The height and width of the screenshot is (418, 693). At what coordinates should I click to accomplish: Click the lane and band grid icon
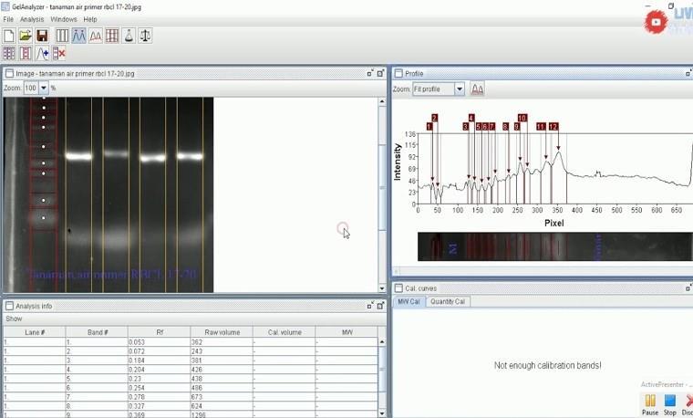pos(112,36)
